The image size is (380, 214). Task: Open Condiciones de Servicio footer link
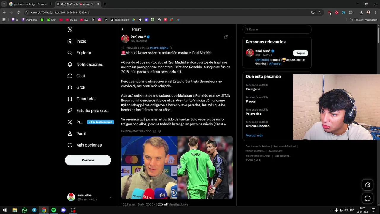tap(257, 146)
